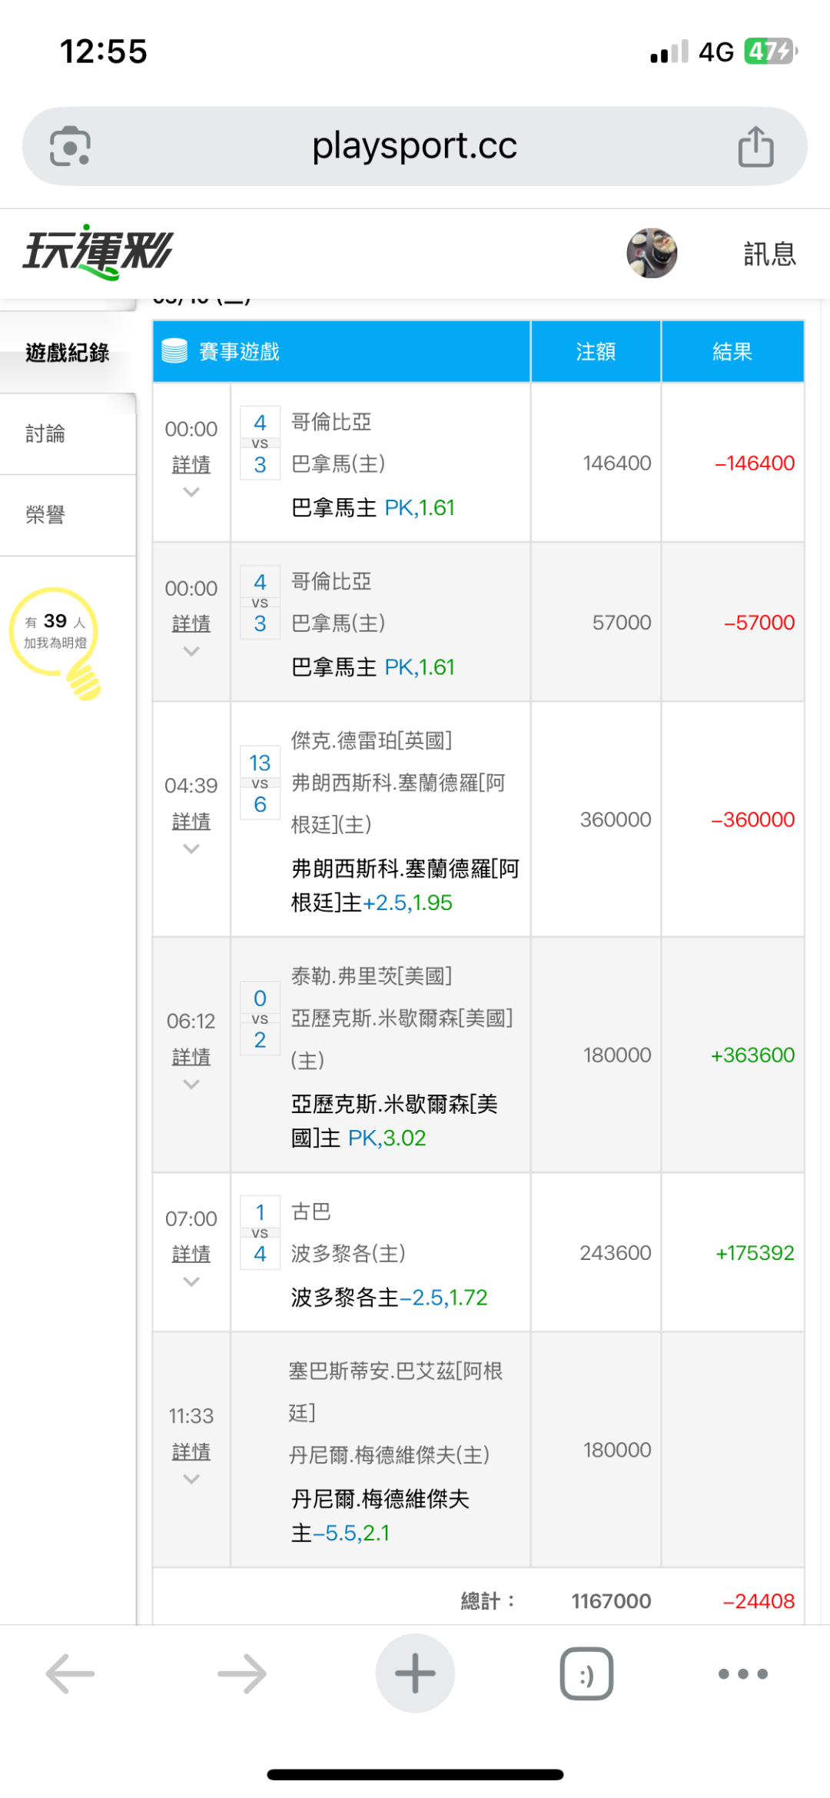Image resolution: width=830 pixels, height=1798 pixels.
Task: Open the 玩運彩 logo home link
Action: (98, 252)
